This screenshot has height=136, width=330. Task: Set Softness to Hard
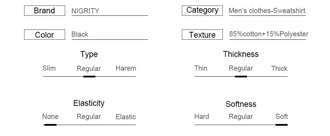click(x=202, y=116)
